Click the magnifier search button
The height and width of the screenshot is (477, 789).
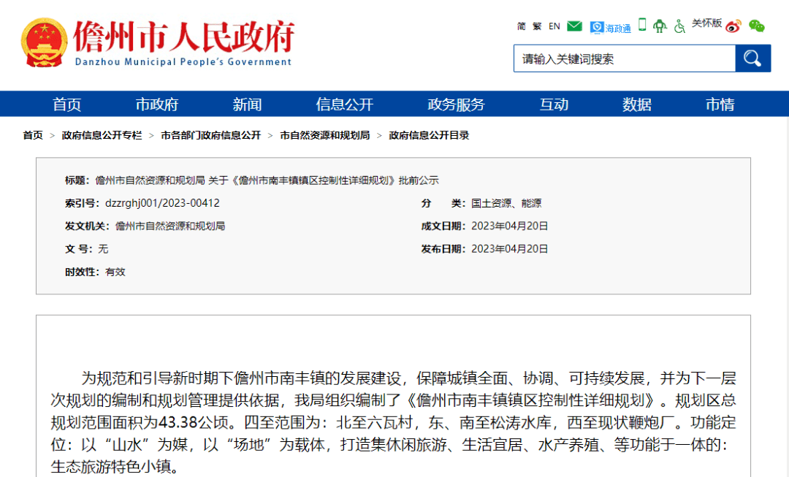pos(753,58)
